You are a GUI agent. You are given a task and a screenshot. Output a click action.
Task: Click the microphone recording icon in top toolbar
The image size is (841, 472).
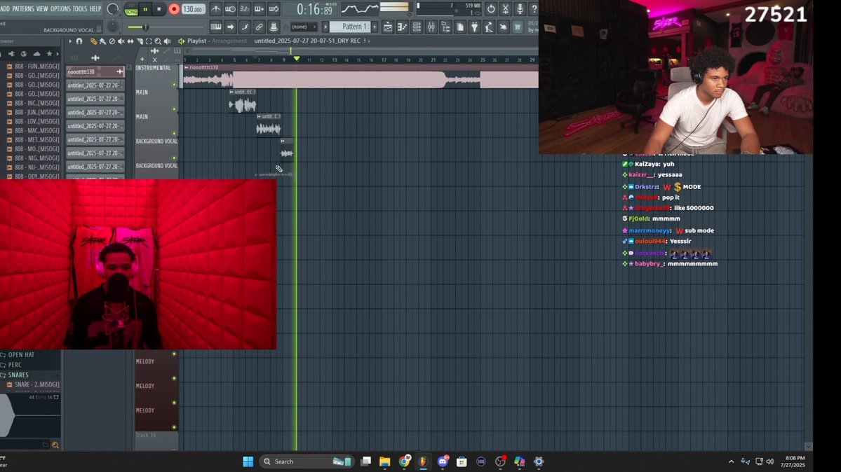[520, 9]
